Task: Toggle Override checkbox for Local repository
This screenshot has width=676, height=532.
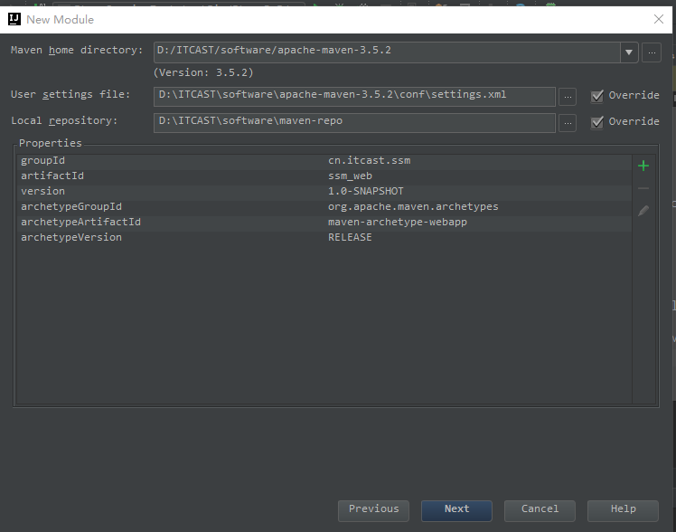Action: tap(597, 122)
